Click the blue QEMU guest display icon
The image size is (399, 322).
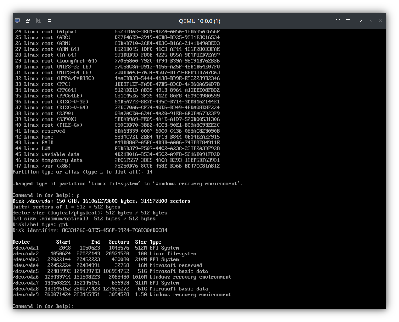point(17,21)
